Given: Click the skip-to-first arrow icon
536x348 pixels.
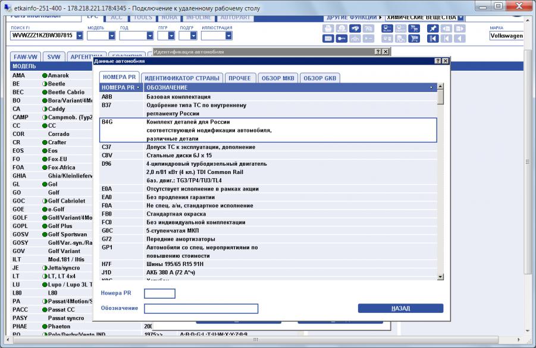Looking at the screenshot, I should tap(432, 39).
